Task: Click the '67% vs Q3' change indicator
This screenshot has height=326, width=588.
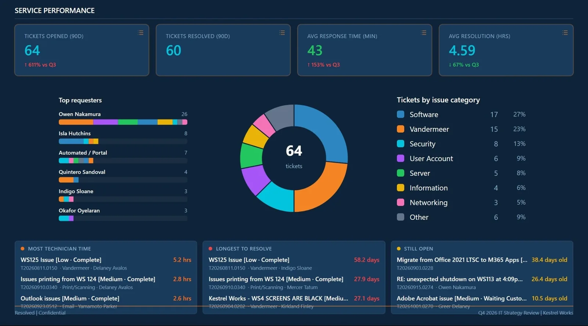Action: coord(464,65)
